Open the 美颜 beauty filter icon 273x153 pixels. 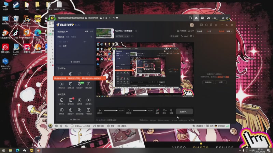point(157,110)
